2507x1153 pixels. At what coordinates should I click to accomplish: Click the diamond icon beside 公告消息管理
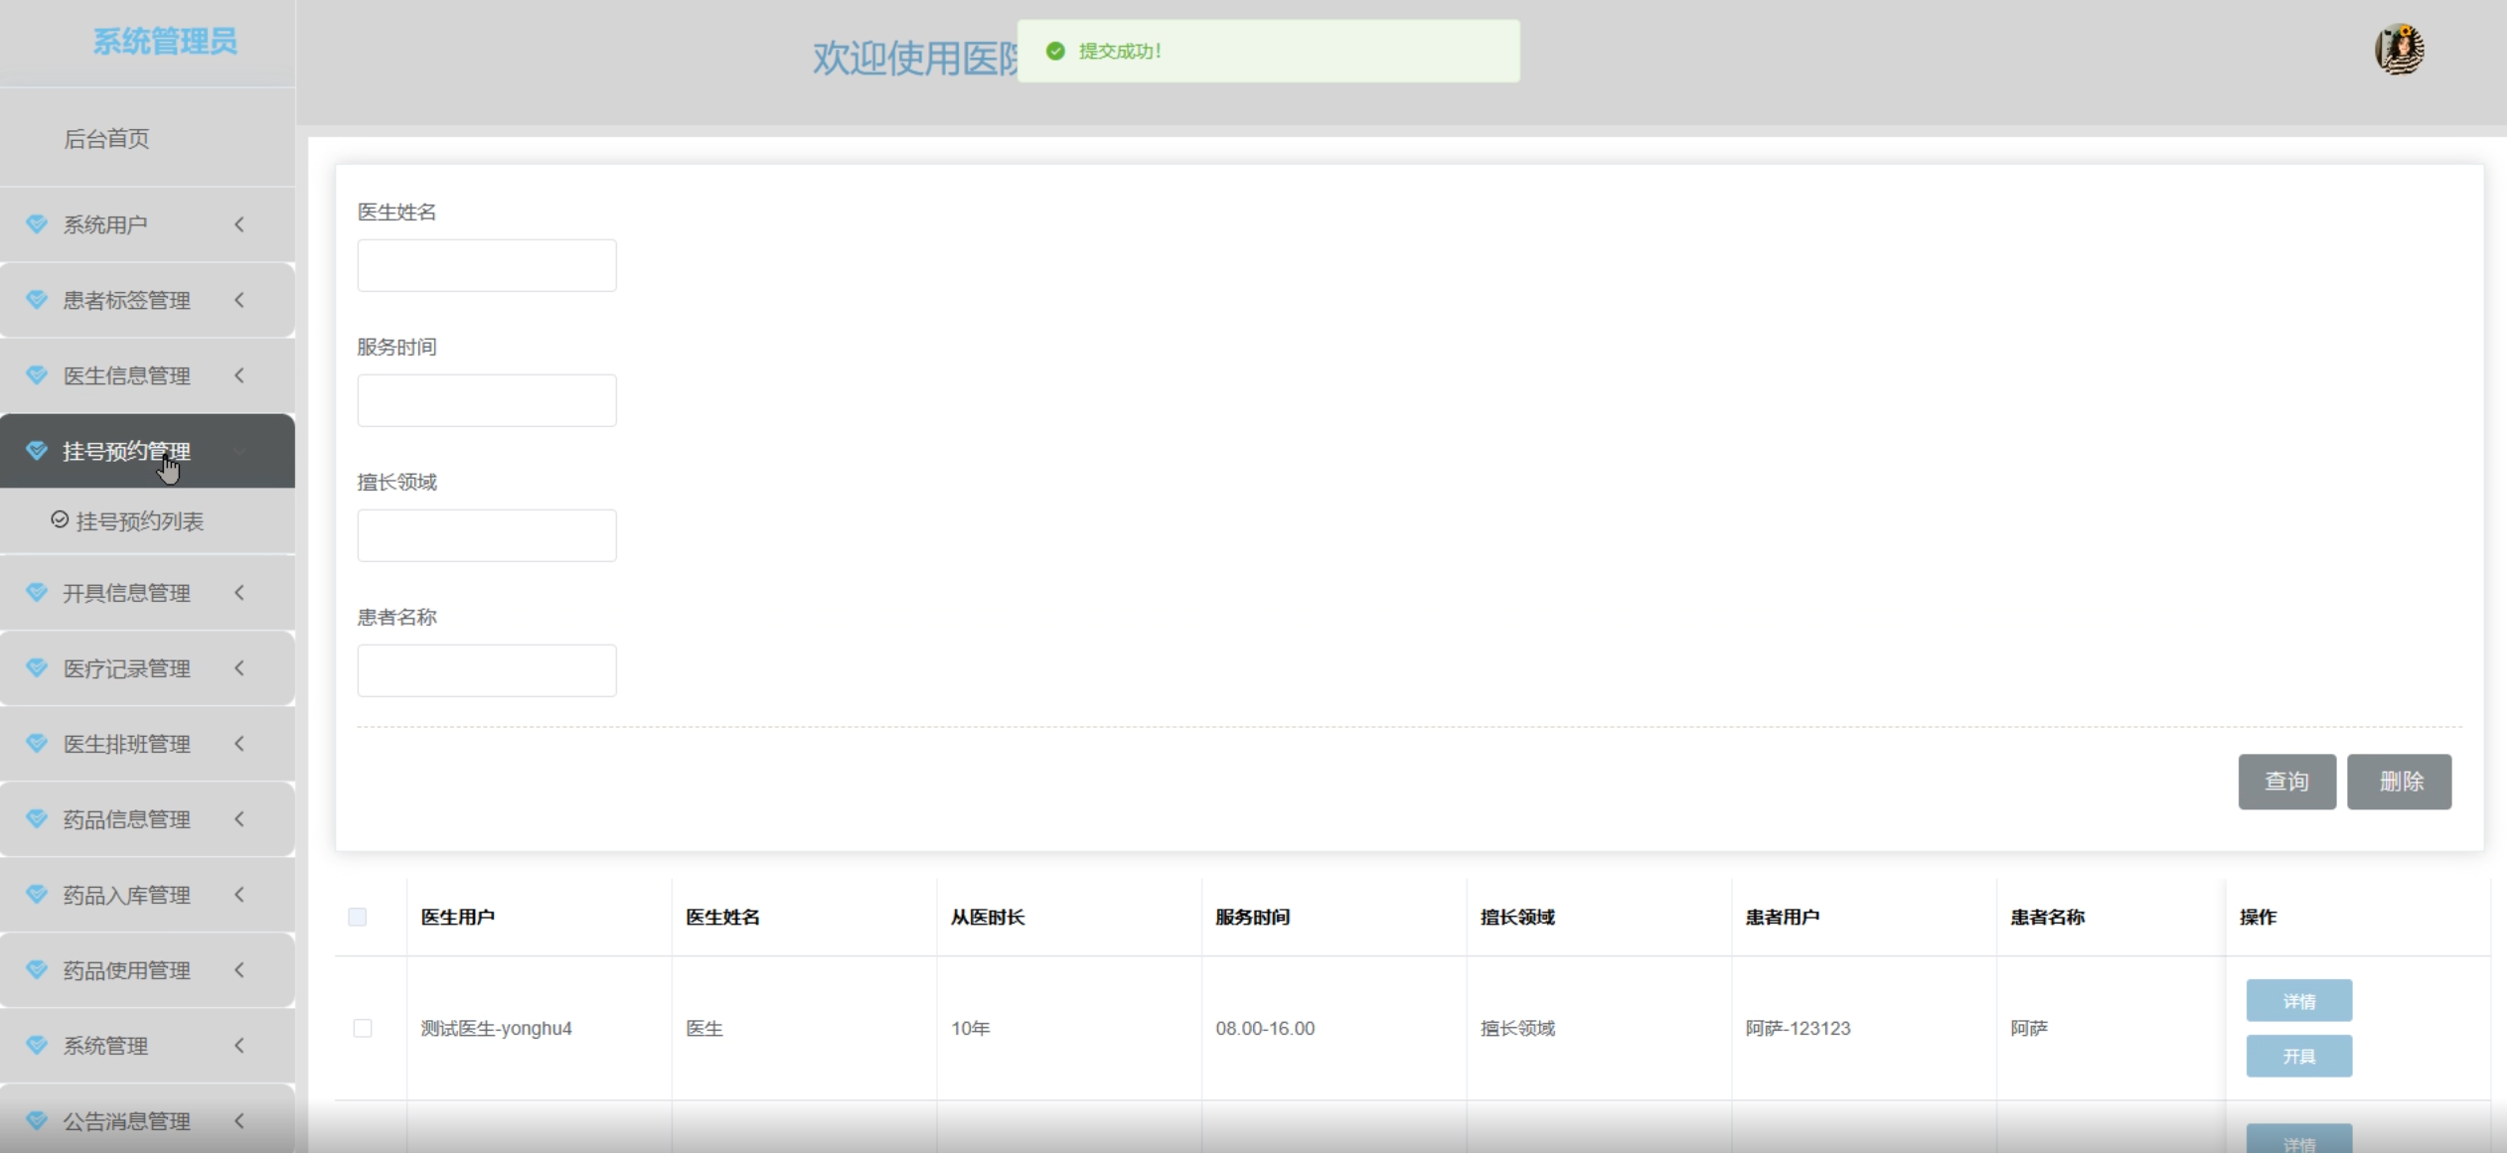(37, 1121)
